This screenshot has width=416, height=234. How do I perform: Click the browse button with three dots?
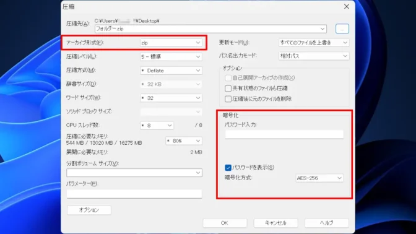click(342, 28)
